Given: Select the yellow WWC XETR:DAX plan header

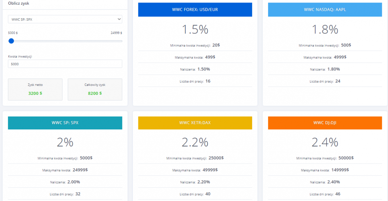Looking at the screenshot, I should (195, 123).
